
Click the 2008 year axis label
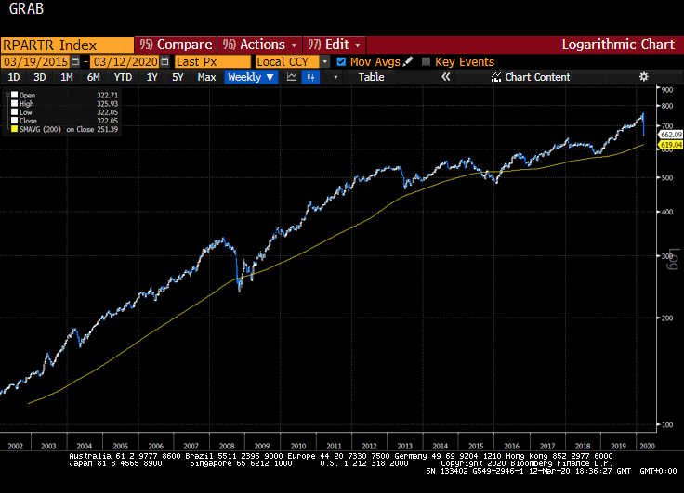227,446
